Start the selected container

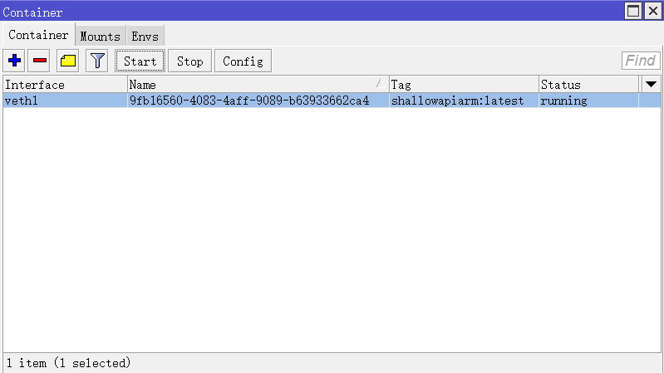click(140, 61)
